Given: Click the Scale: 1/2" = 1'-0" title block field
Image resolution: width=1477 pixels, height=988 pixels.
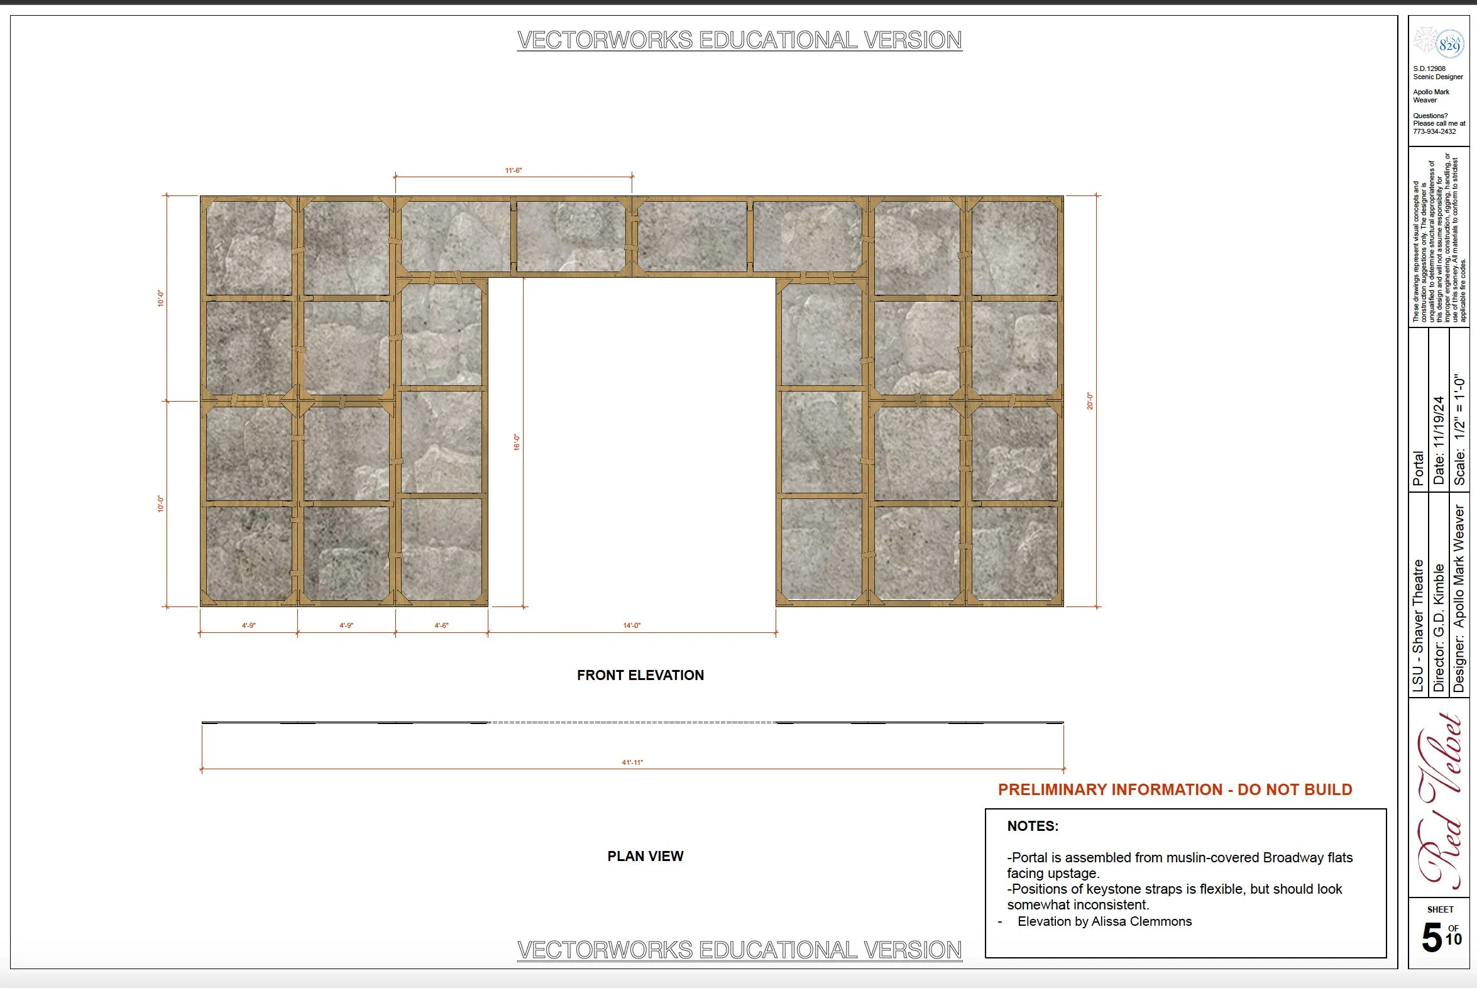Looking at the screenshot, I should point(1460,429).
